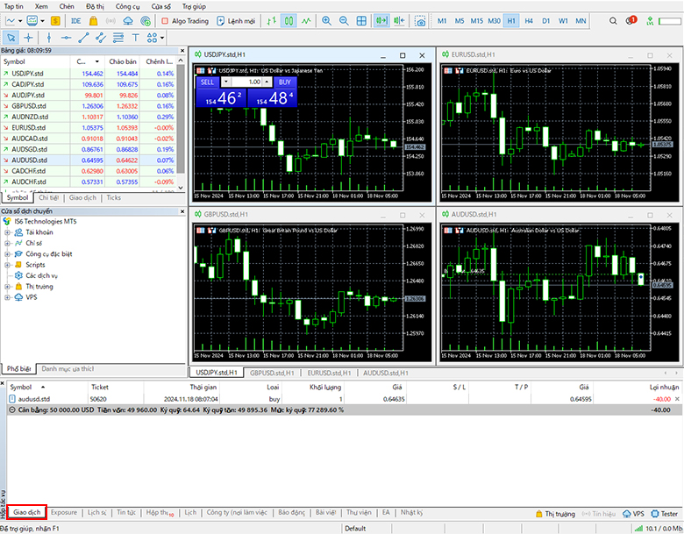684x534 pixels.
Task: Select the text label tool
Action: [136, 38]
